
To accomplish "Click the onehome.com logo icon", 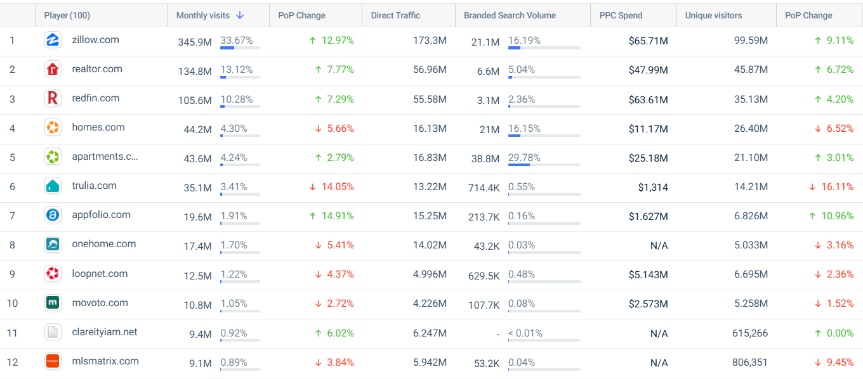I will [x=53, y=244].
